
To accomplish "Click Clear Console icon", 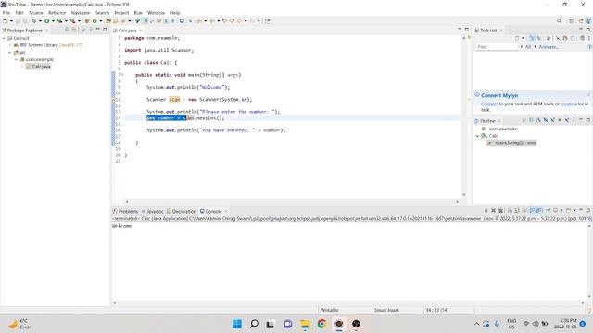I will [511, 210].
